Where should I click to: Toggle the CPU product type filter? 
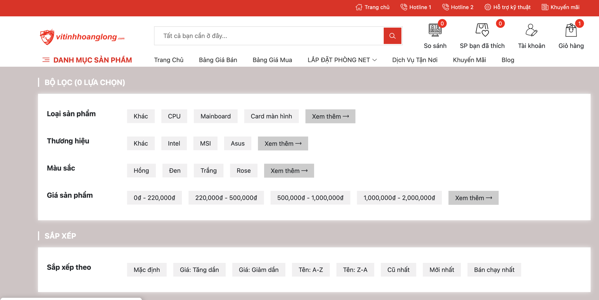[x=174, y=116]
